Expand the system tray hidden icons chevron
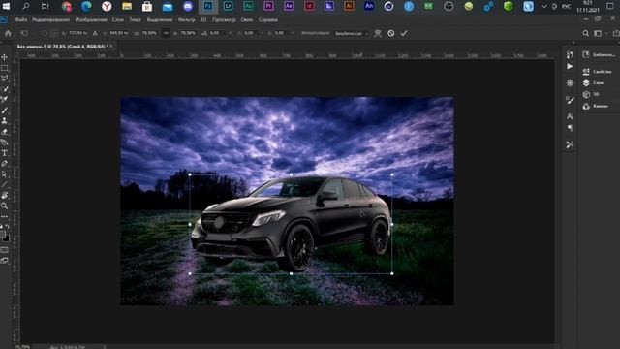 point(544,7)
